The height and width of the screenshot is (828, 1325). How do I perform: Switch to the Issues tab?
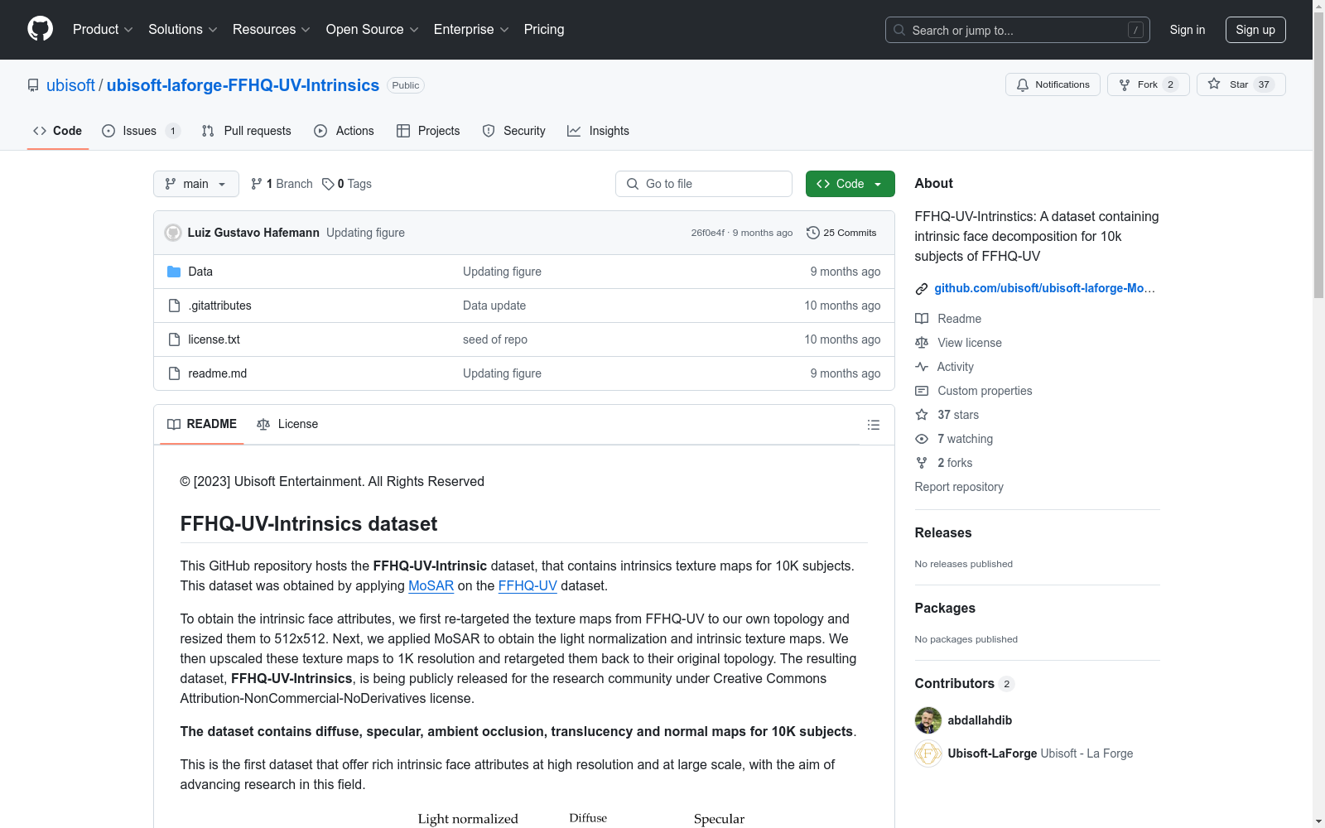[x=141, y=131]
